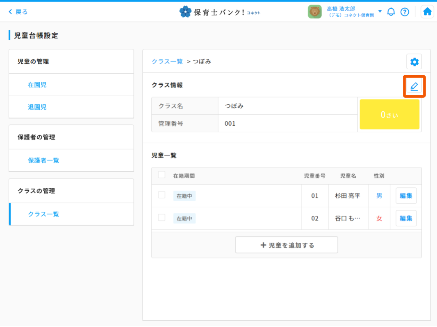Open 在園児 in the sidebar
The width and height of the screenshot is (437, 327).
pyautogui.click(x=37, y=85)
